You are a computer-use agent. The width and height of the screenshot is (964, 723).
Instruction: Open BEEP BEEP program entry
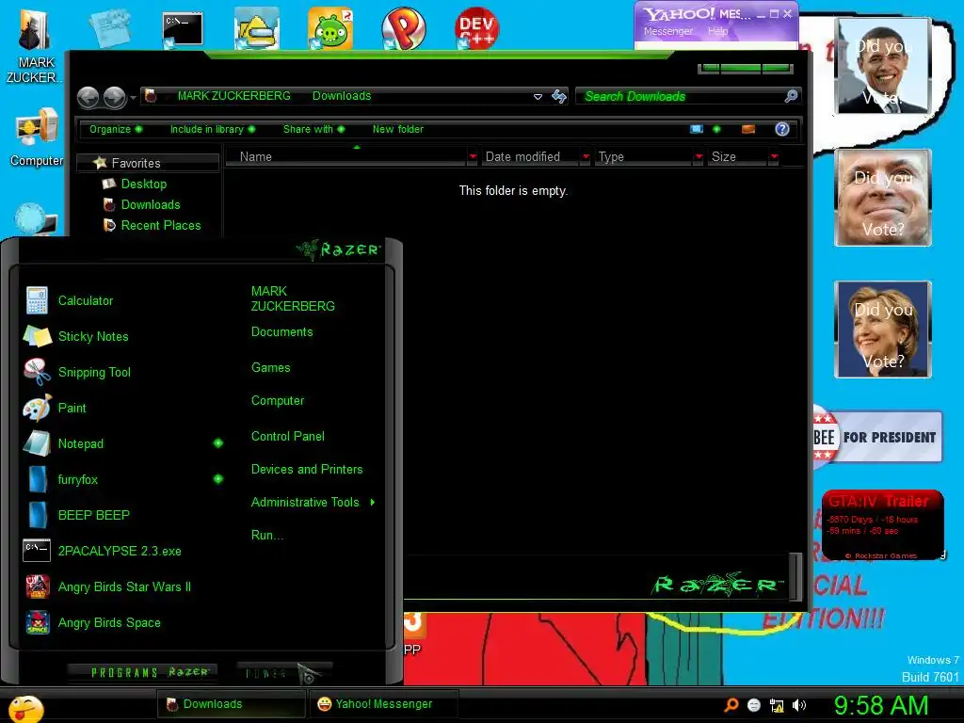pos(93,515)
